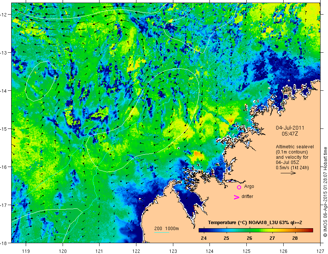Click the '(0.1m contours)' caption line
The width and height of the screenshot is (328, 254).
292,152
